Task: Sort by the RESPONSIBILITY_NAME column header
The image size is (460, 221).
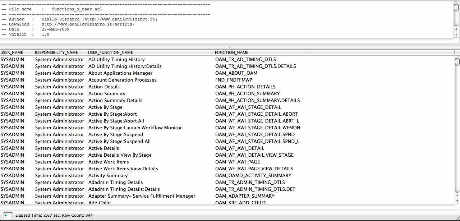Action: (60, 52)
